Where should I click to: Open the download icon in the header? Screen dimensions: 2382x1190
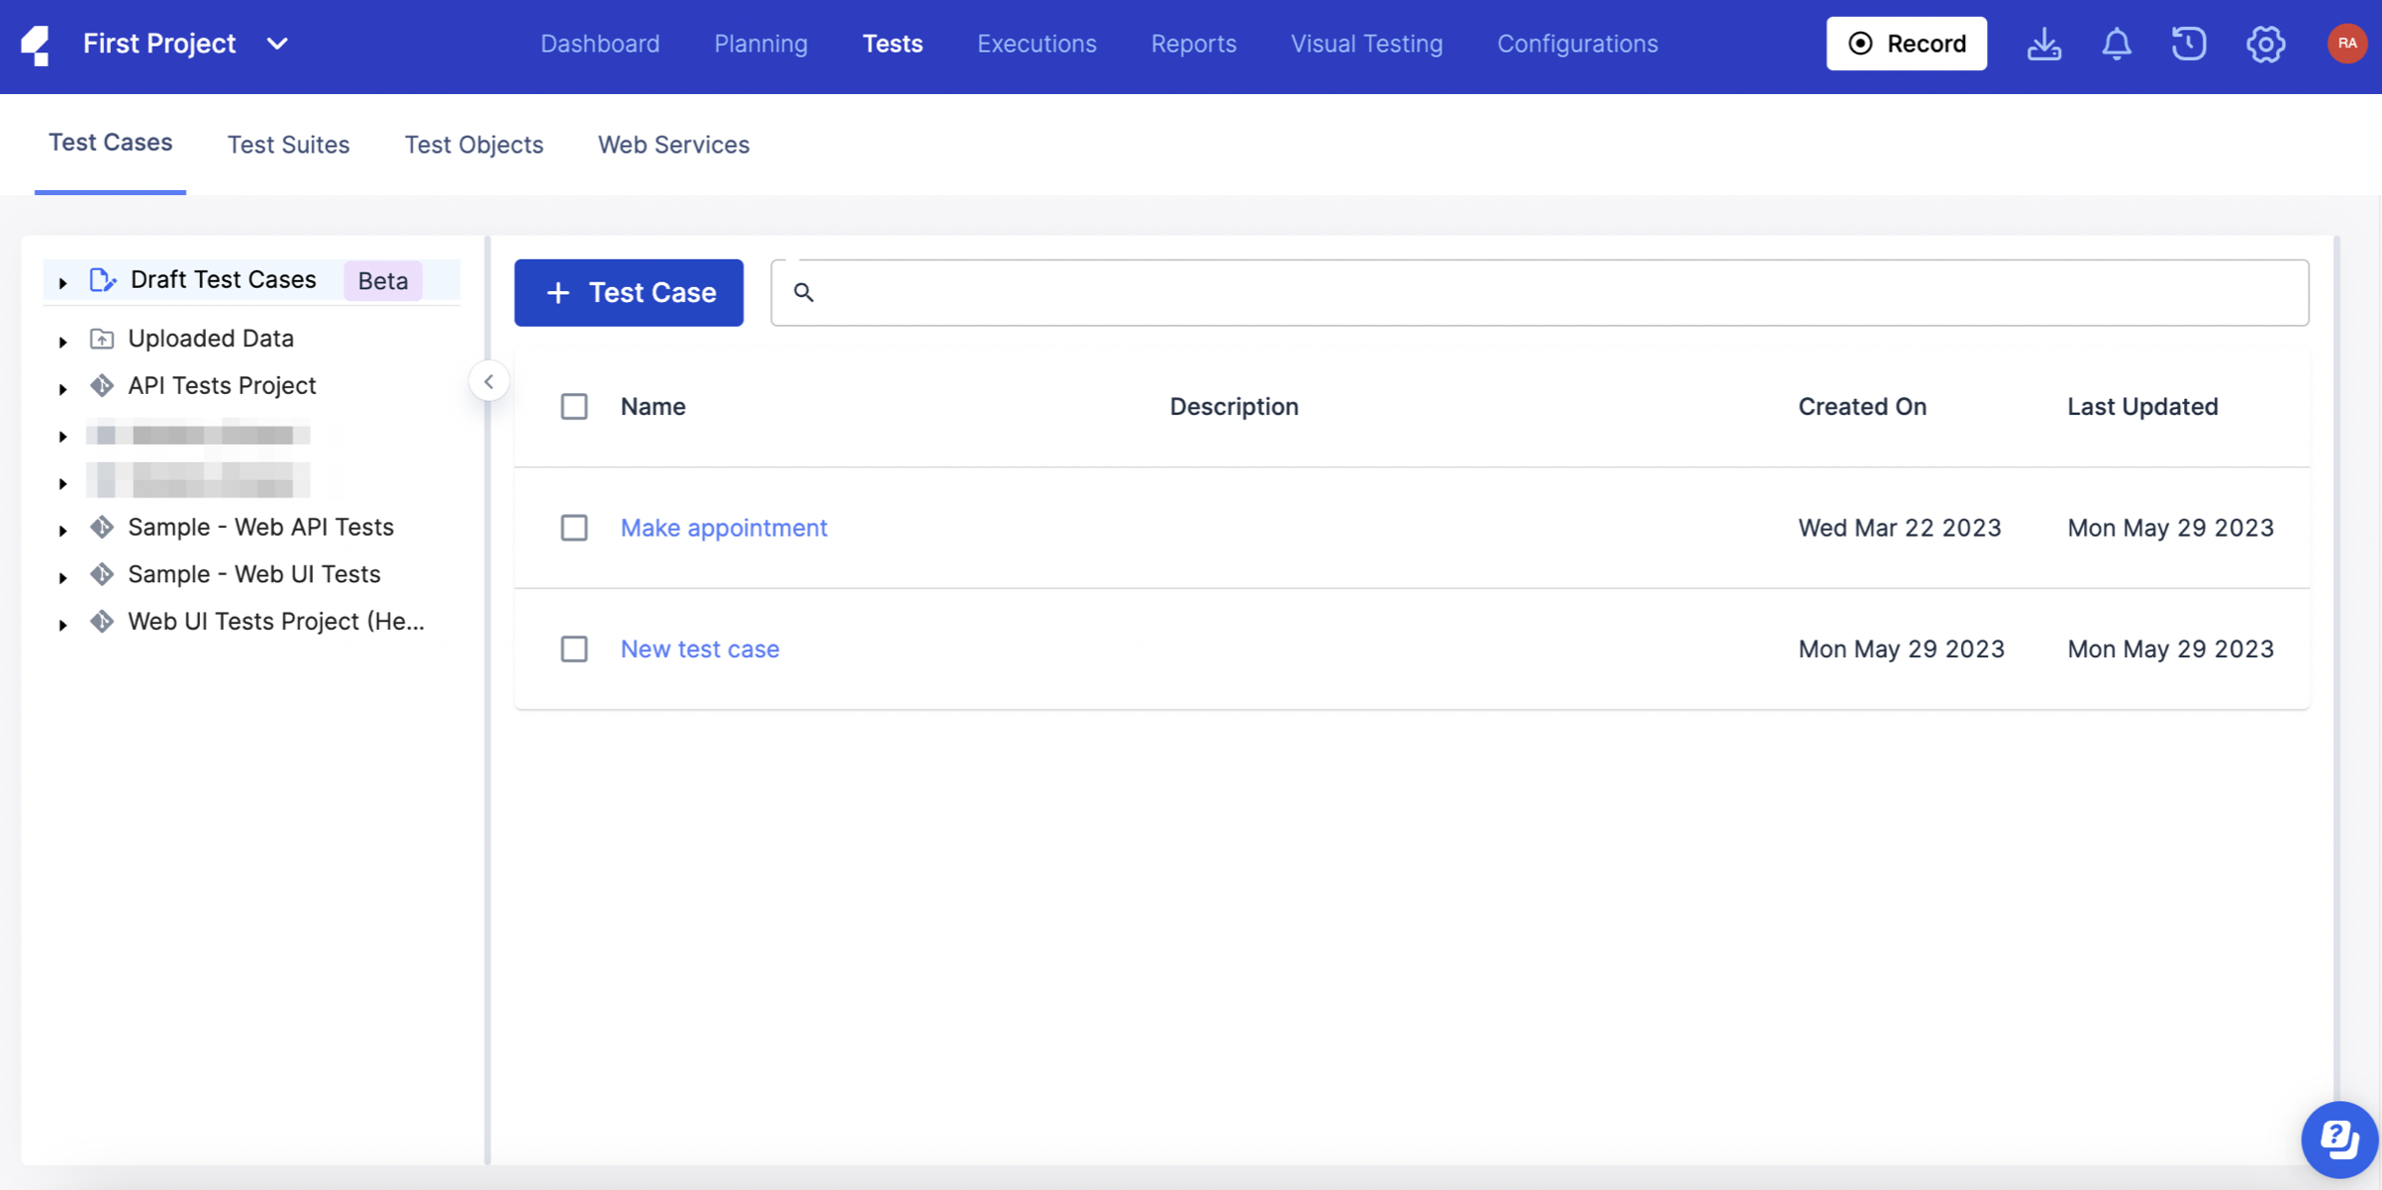pyautogui.click(x=2043, y=44)
